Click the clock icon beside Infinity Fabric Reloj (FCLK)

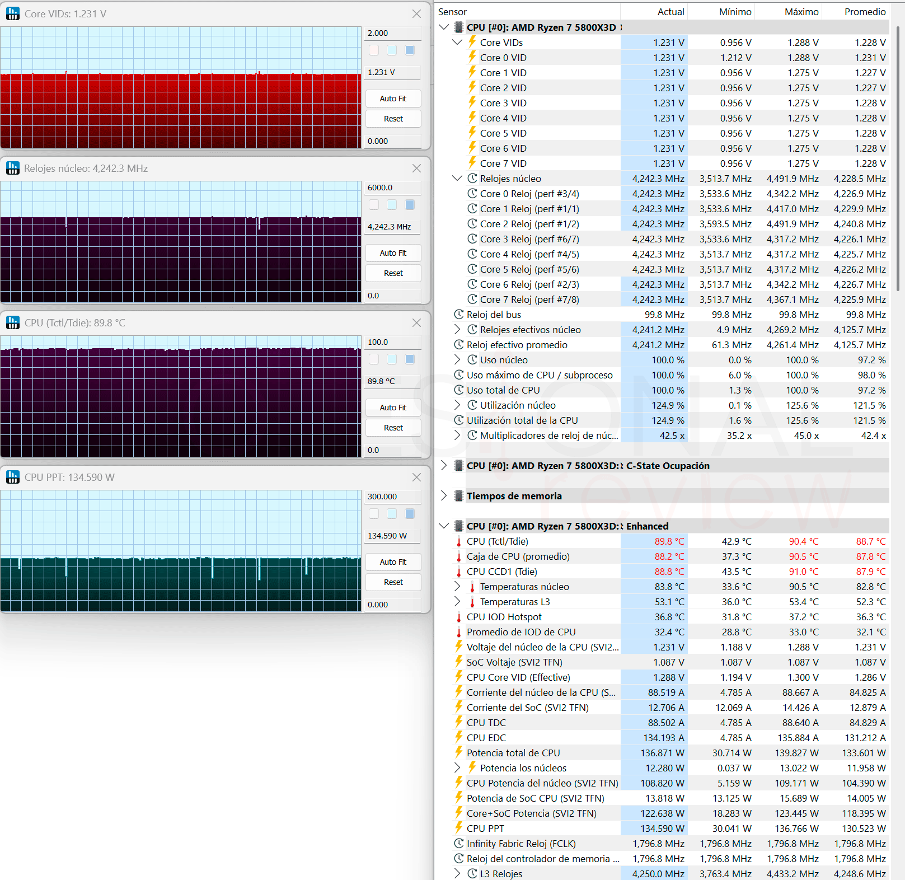(459, 843)
